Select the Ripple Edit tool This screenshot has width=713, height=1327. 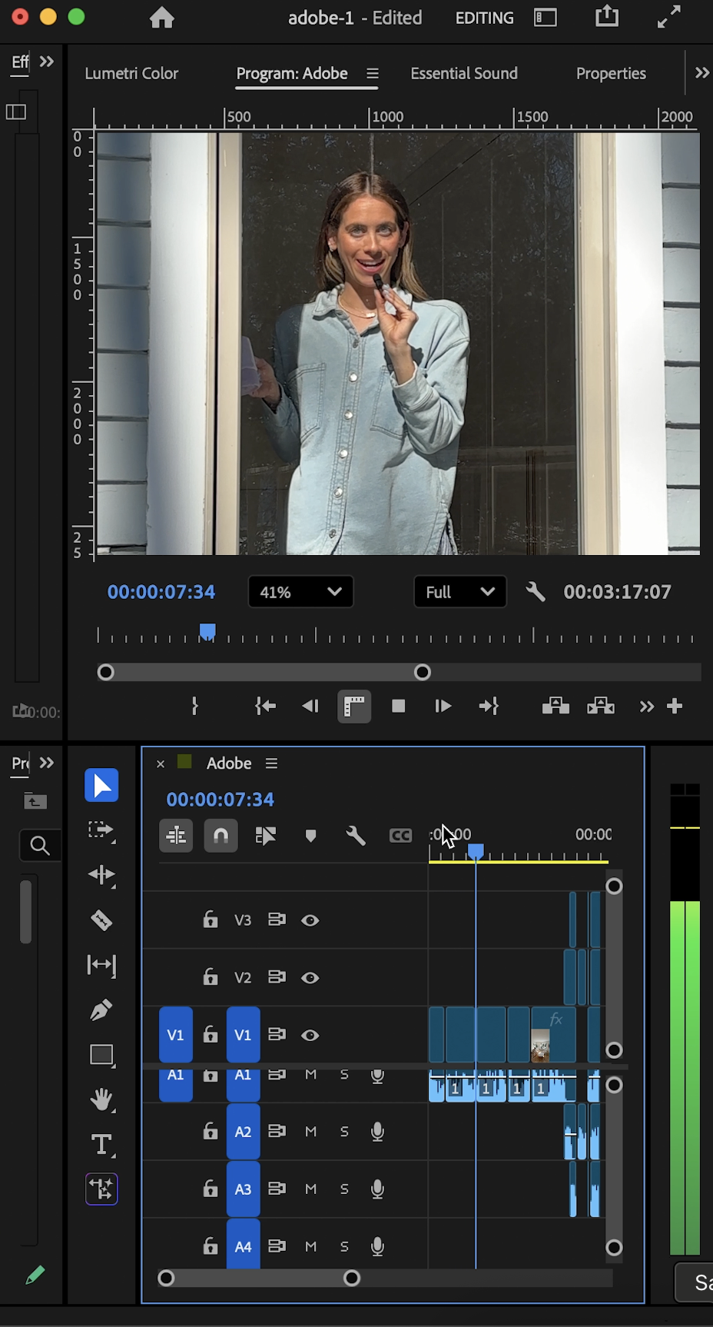pyautogui.click(x=101, y=875)
